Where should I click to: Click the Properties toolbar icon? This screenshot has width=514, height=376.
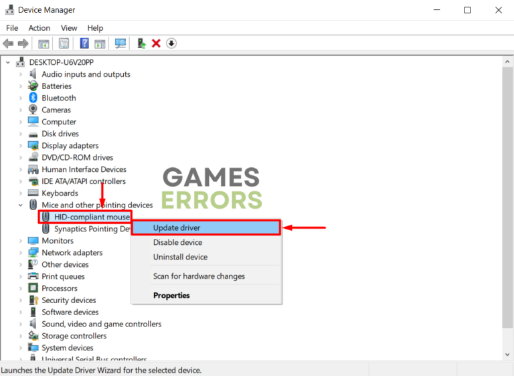point(64,43)
